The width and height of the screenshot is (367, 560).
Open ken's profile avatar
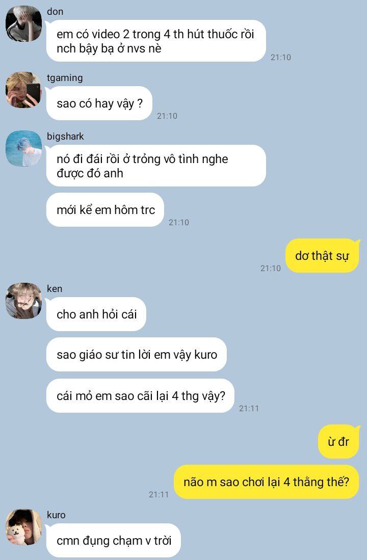(x=23, y=301)
